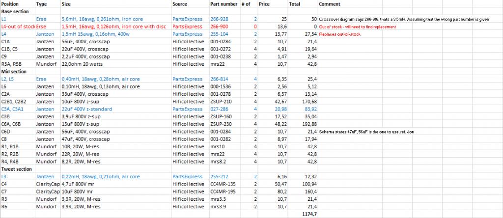This screenshot has width=503, height=218.
Task: Select total cell 192,88
Action: (x=303, y=124)
